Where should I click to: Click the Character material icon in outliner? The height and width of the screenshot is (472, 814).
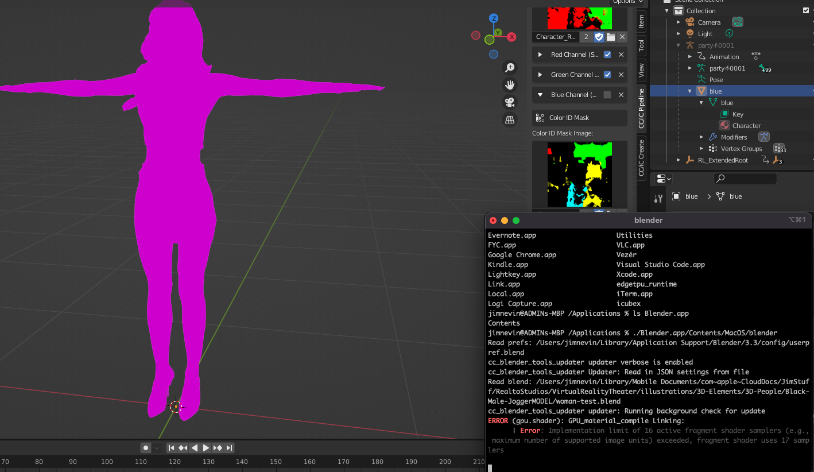point(725,125)
